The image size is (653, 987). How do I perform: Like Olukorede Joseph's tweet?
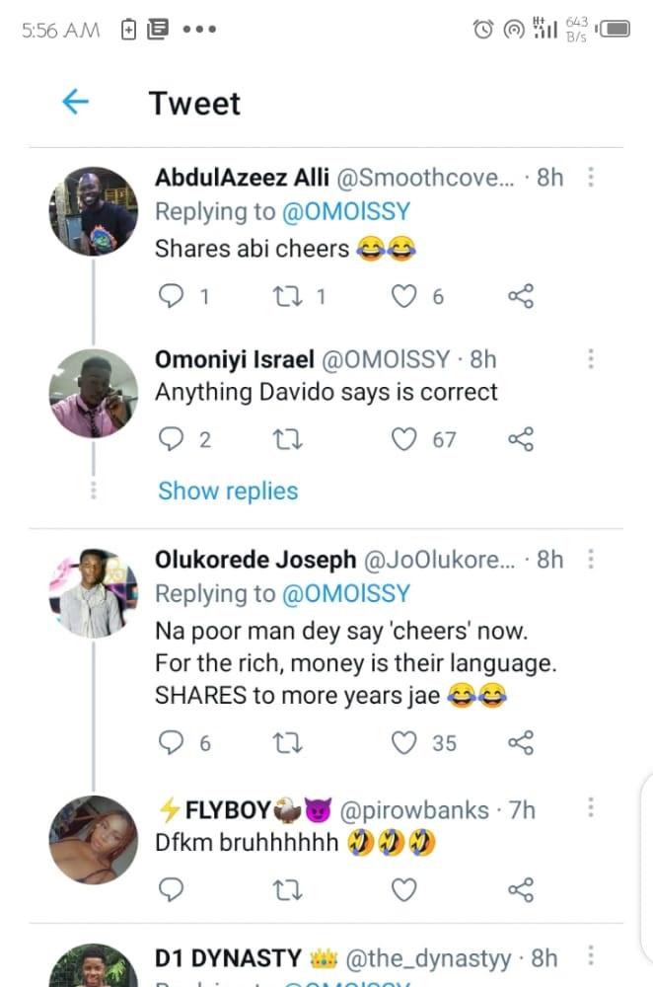click(x=404, y=743)
